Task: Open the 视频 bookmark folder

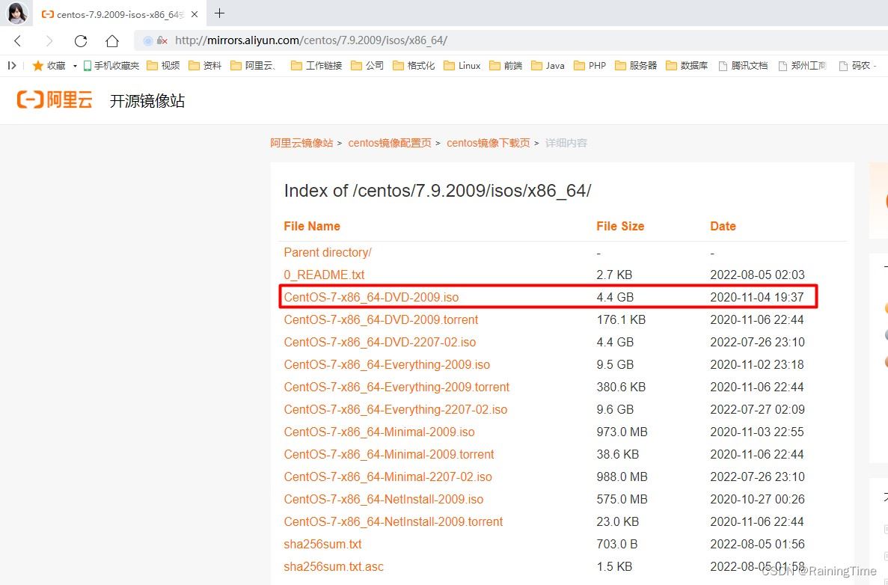Action: pyautogui.click(x=163, y=66)
